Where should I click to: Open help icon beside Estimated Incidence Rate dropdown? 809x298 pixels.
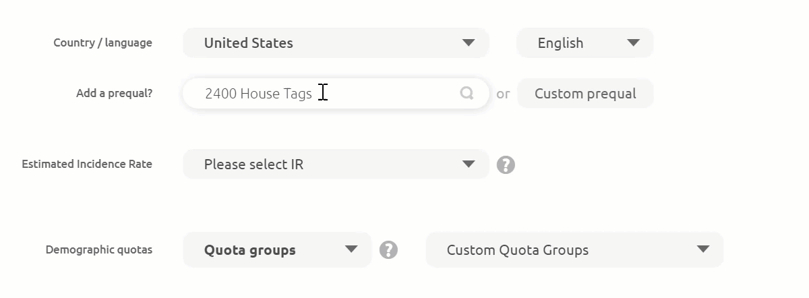(x=506, y=165)
